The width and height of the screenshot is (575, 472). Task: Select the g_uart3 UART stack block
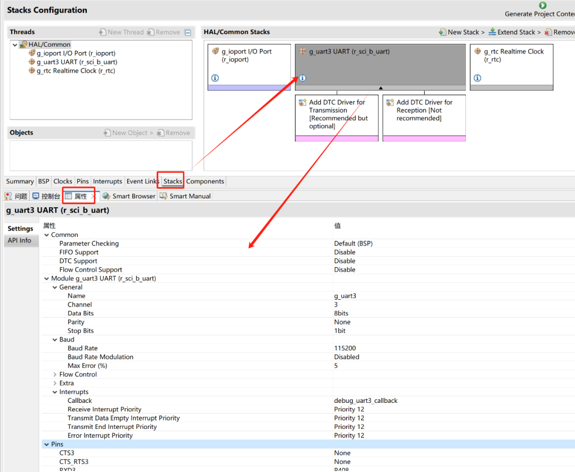(x=380, y=67)
